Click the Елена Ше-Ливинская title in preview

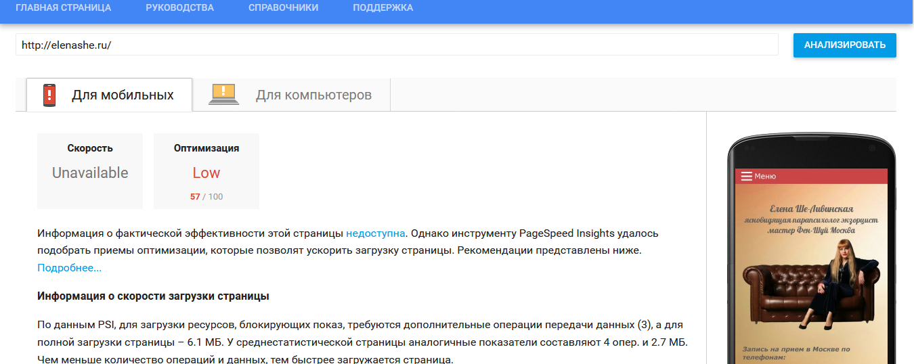812,209
